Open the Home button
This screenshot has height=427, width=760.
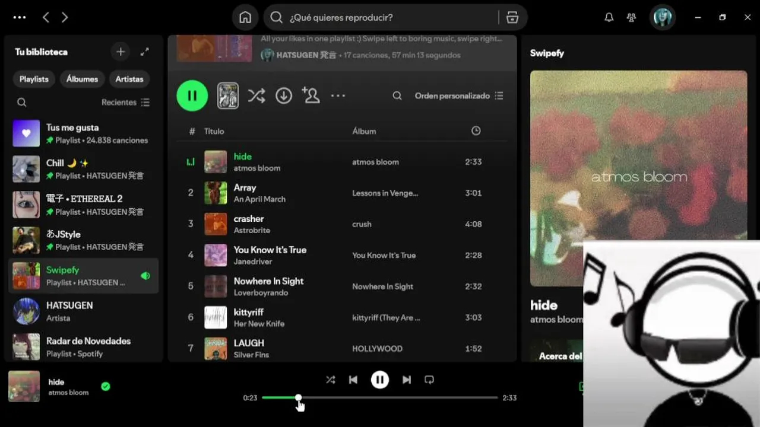click(245, 17)
